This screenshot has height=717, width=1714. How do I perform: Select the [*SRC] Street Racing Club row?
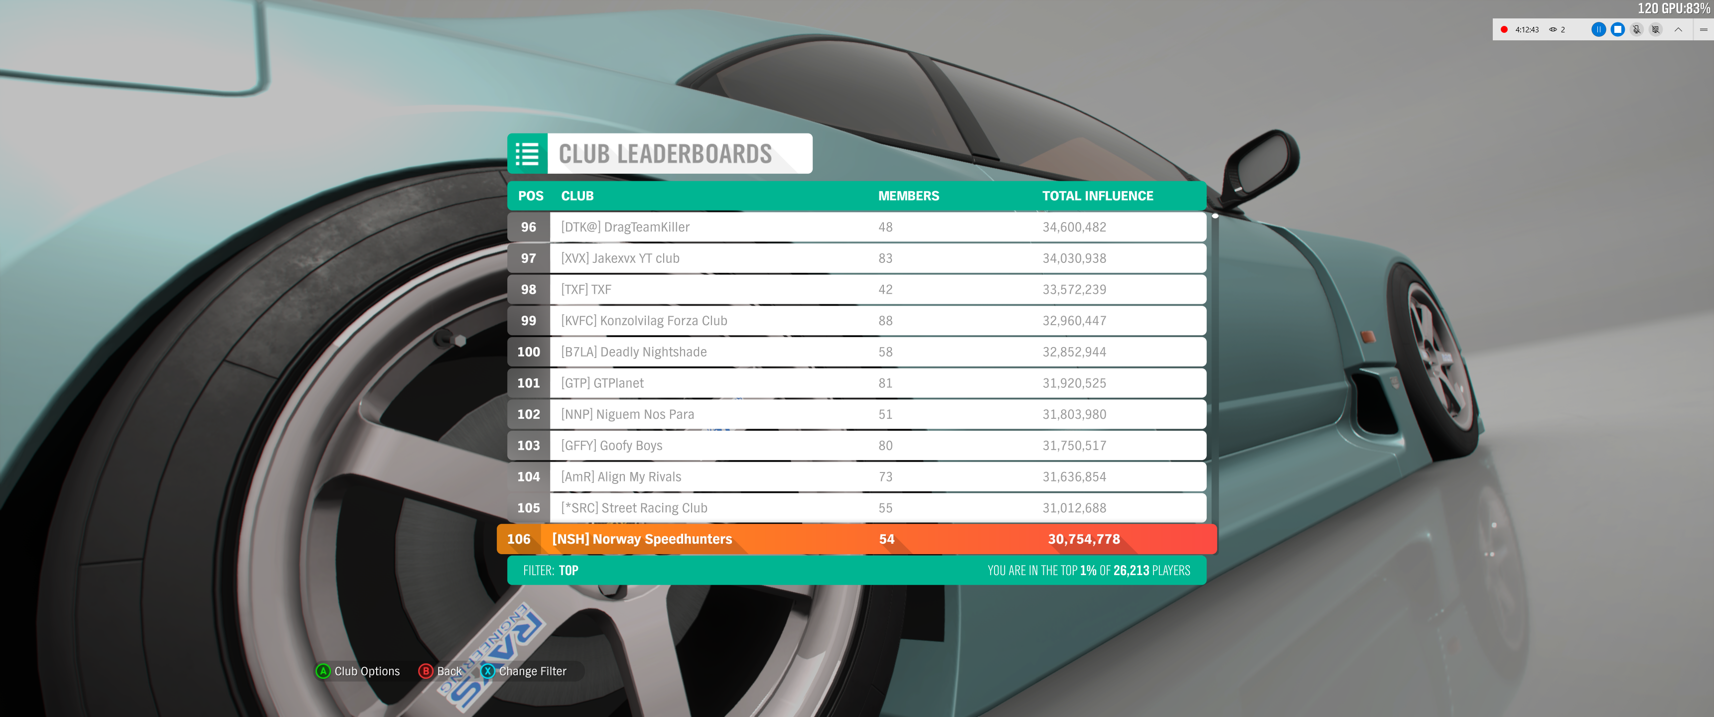tap(857, 508)
